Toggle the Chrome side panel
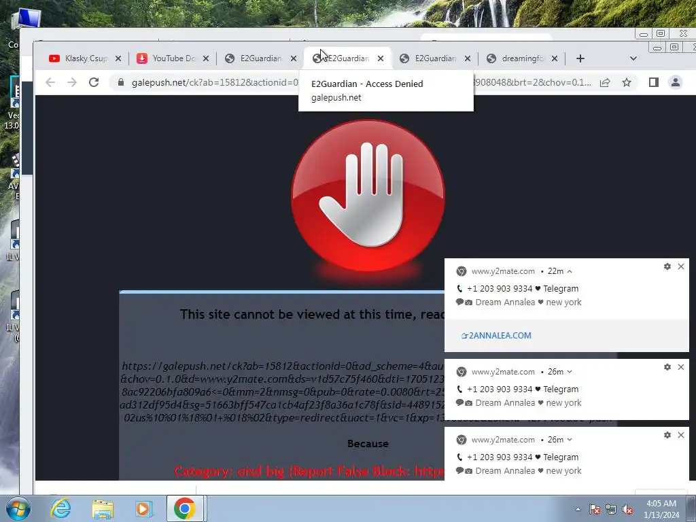Image resolution: width=696 pixels, height=522 pixels. (x=653, y=82)
